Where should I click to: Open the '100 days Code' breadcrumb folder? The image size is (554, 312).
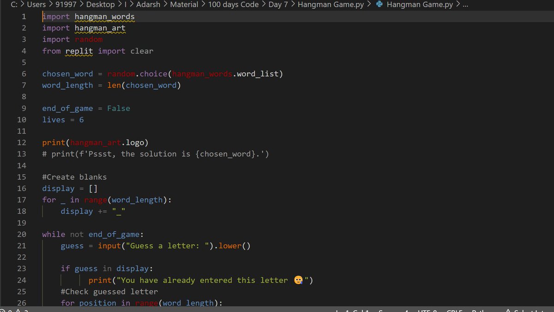tap(234, 5)
